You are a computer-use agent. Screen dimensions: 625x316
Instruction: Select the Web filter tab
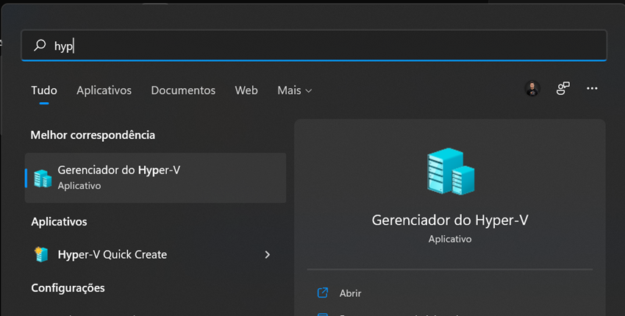click(x=246, y=90)
